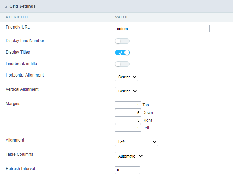Click the Line break in title label
The image size is (233, 177).
[x=21, y=64]
